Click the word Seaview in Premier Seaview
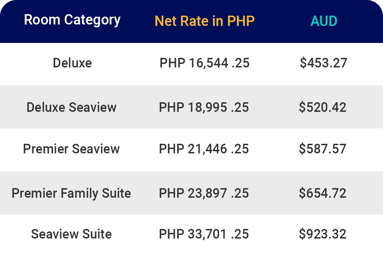The width and height of the screenshot is (383, 257). coord(96,149)
